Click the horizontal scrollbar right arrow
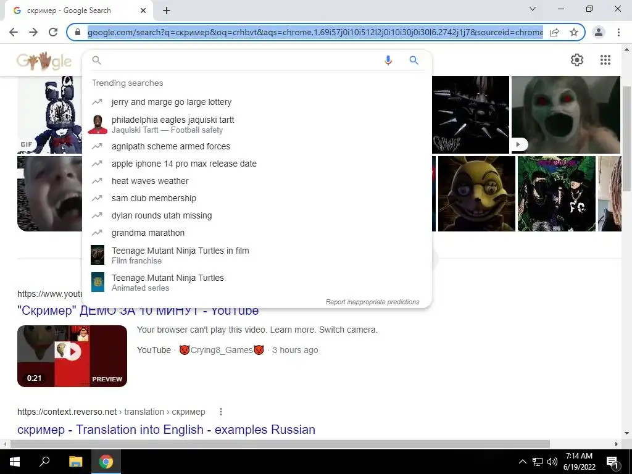The height and width of the screenshot is (474, 632). pos(617,444)
